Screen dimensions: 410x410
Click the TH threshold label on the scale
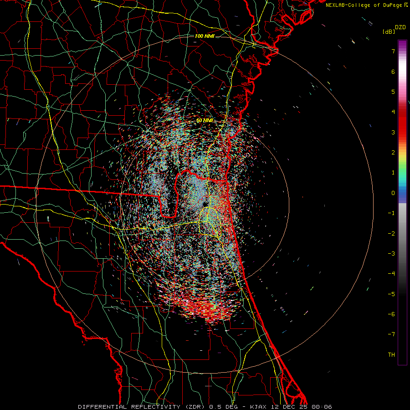click(391, 355)
